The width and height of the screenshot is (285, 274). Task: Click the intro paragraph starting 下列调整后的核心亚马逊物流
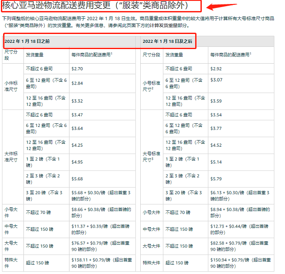point(138,22)
